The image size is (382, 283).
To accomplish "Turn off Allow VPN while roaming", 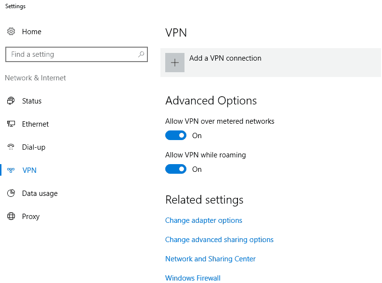I will click(x=176, y=169).
